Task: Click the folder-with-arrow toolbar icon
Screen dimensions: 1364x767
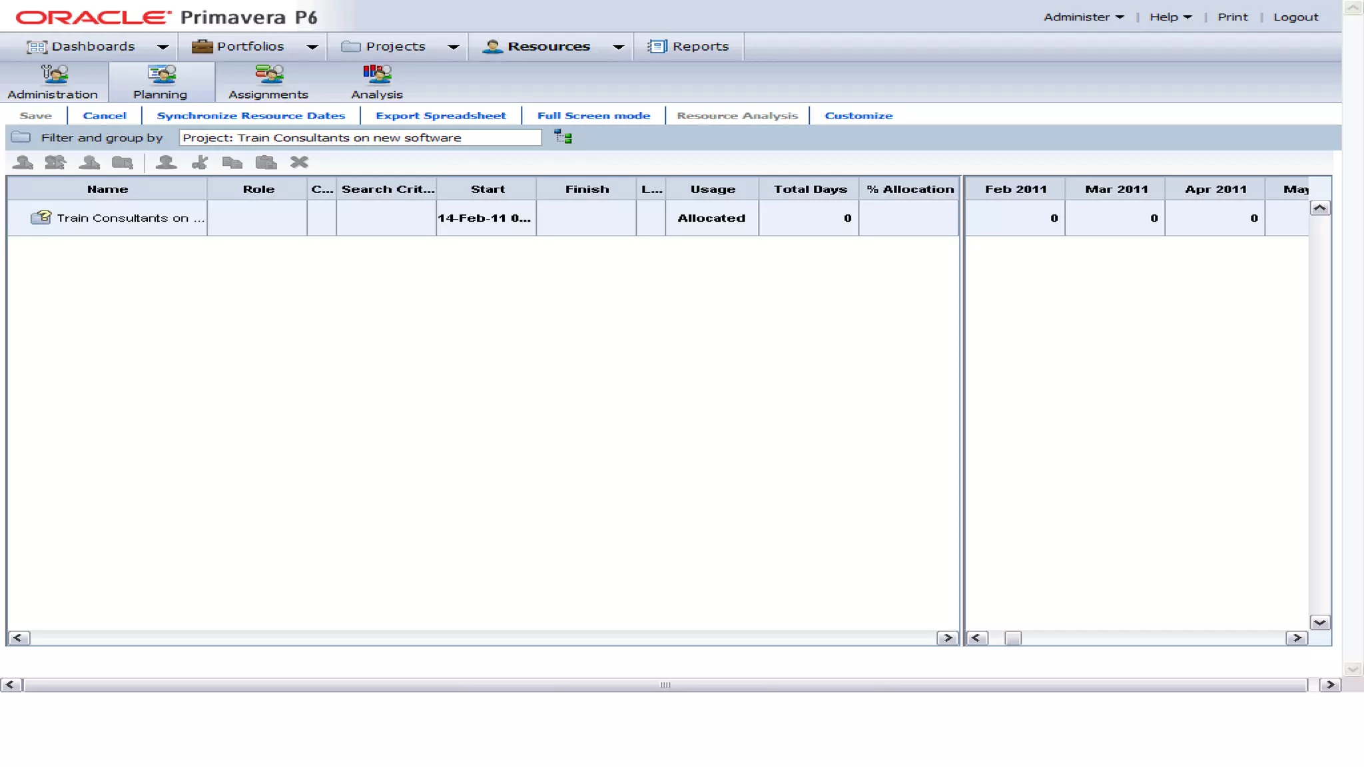Action: click(122, 162)
